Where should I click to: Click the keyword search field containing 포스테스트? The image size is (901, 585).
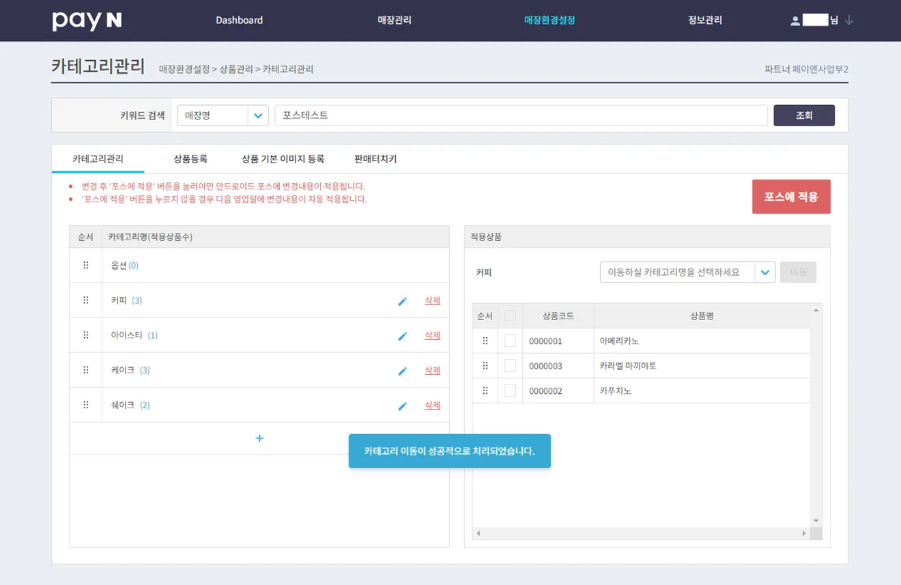point(521,115)
